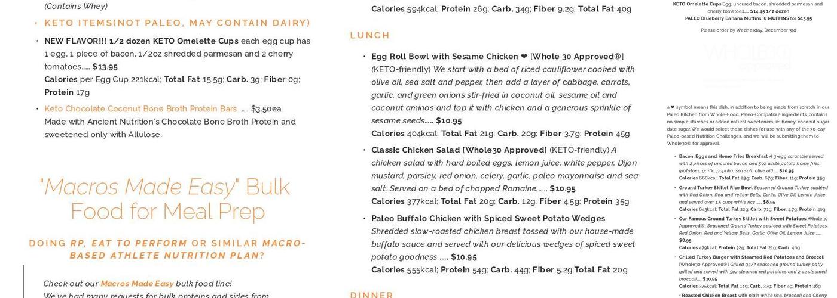
Task: Click the Keto Items section heading
Action: [178, 23]
